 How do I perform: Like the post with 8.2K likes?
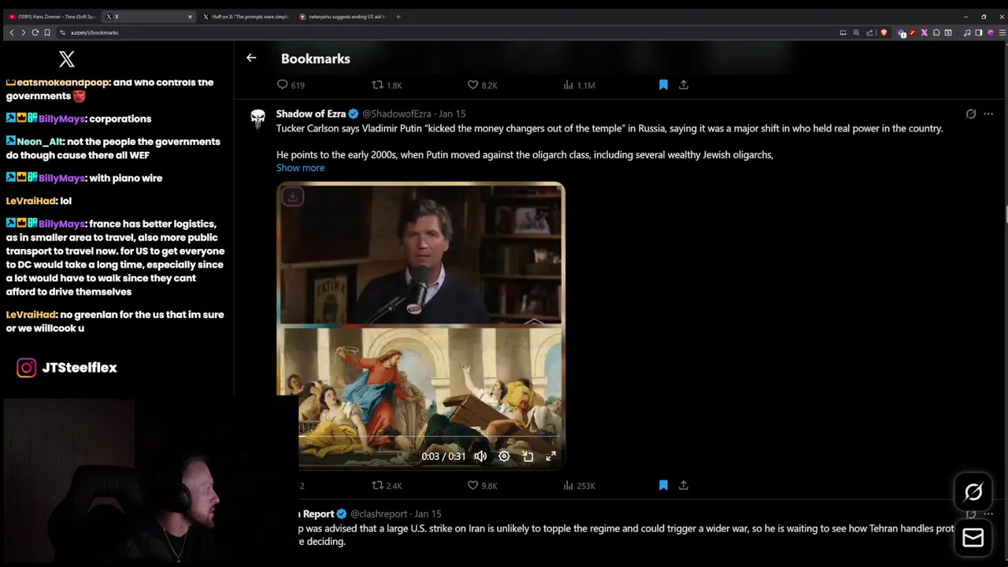click(482, 85)
